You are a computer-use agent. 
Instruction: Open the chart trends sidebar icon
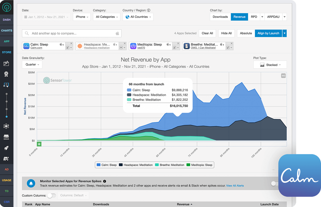click(x=6, y=63)
